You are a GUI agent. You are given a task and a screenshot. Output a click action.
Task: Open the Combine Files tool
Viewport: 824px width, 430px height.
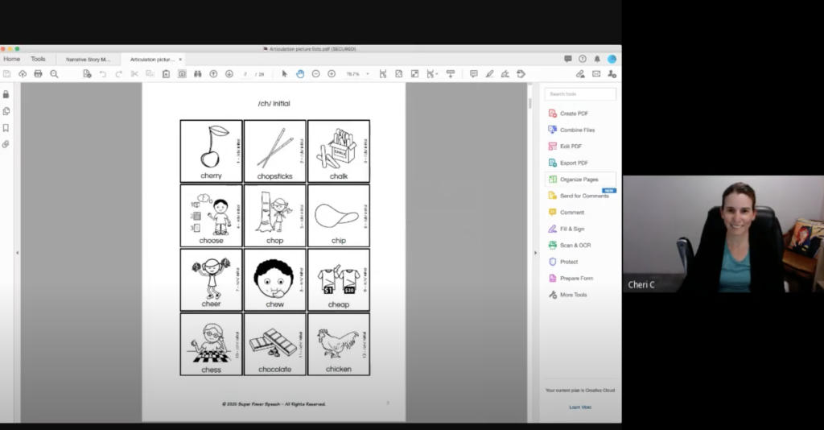point(571,130)
